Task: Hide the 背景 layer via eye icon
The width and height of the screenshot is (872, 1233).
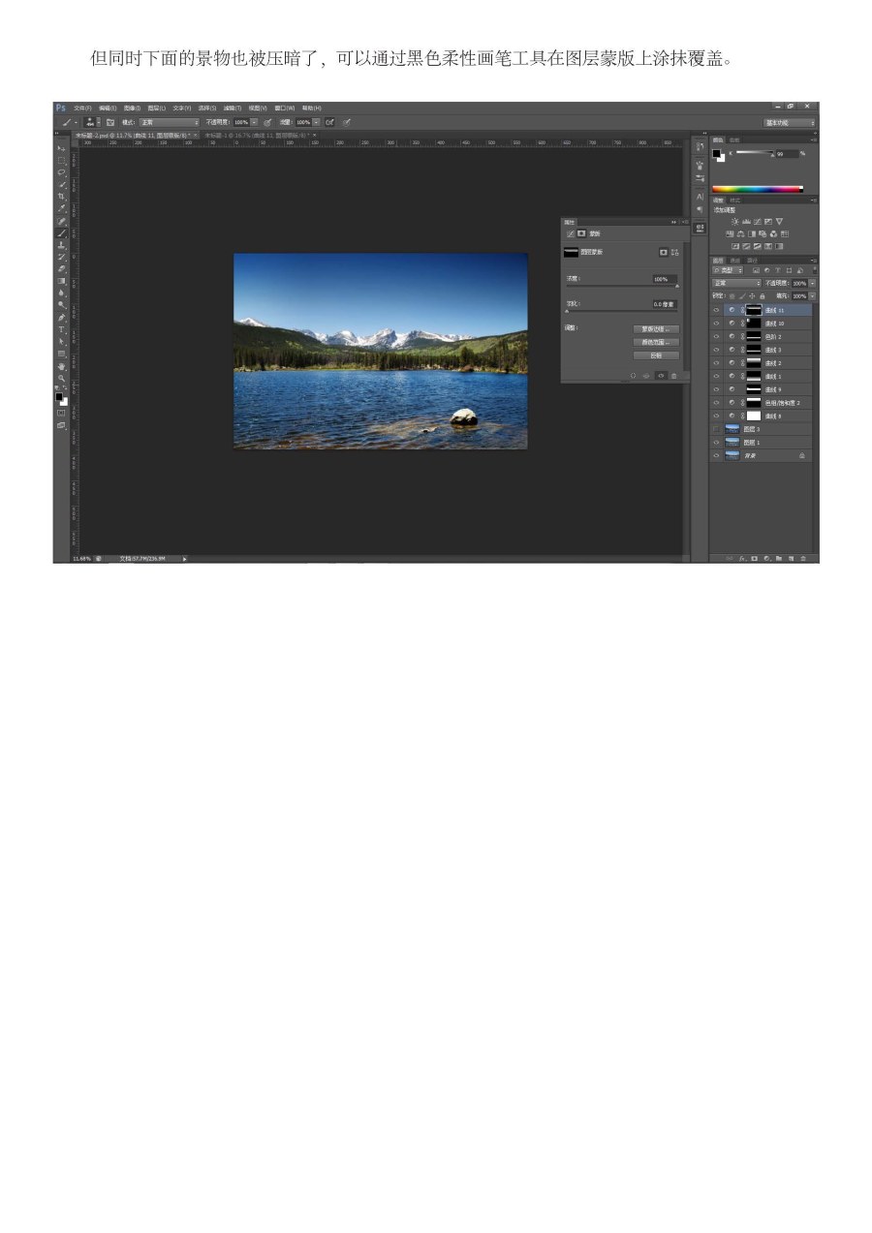Action: click(716, 455)
